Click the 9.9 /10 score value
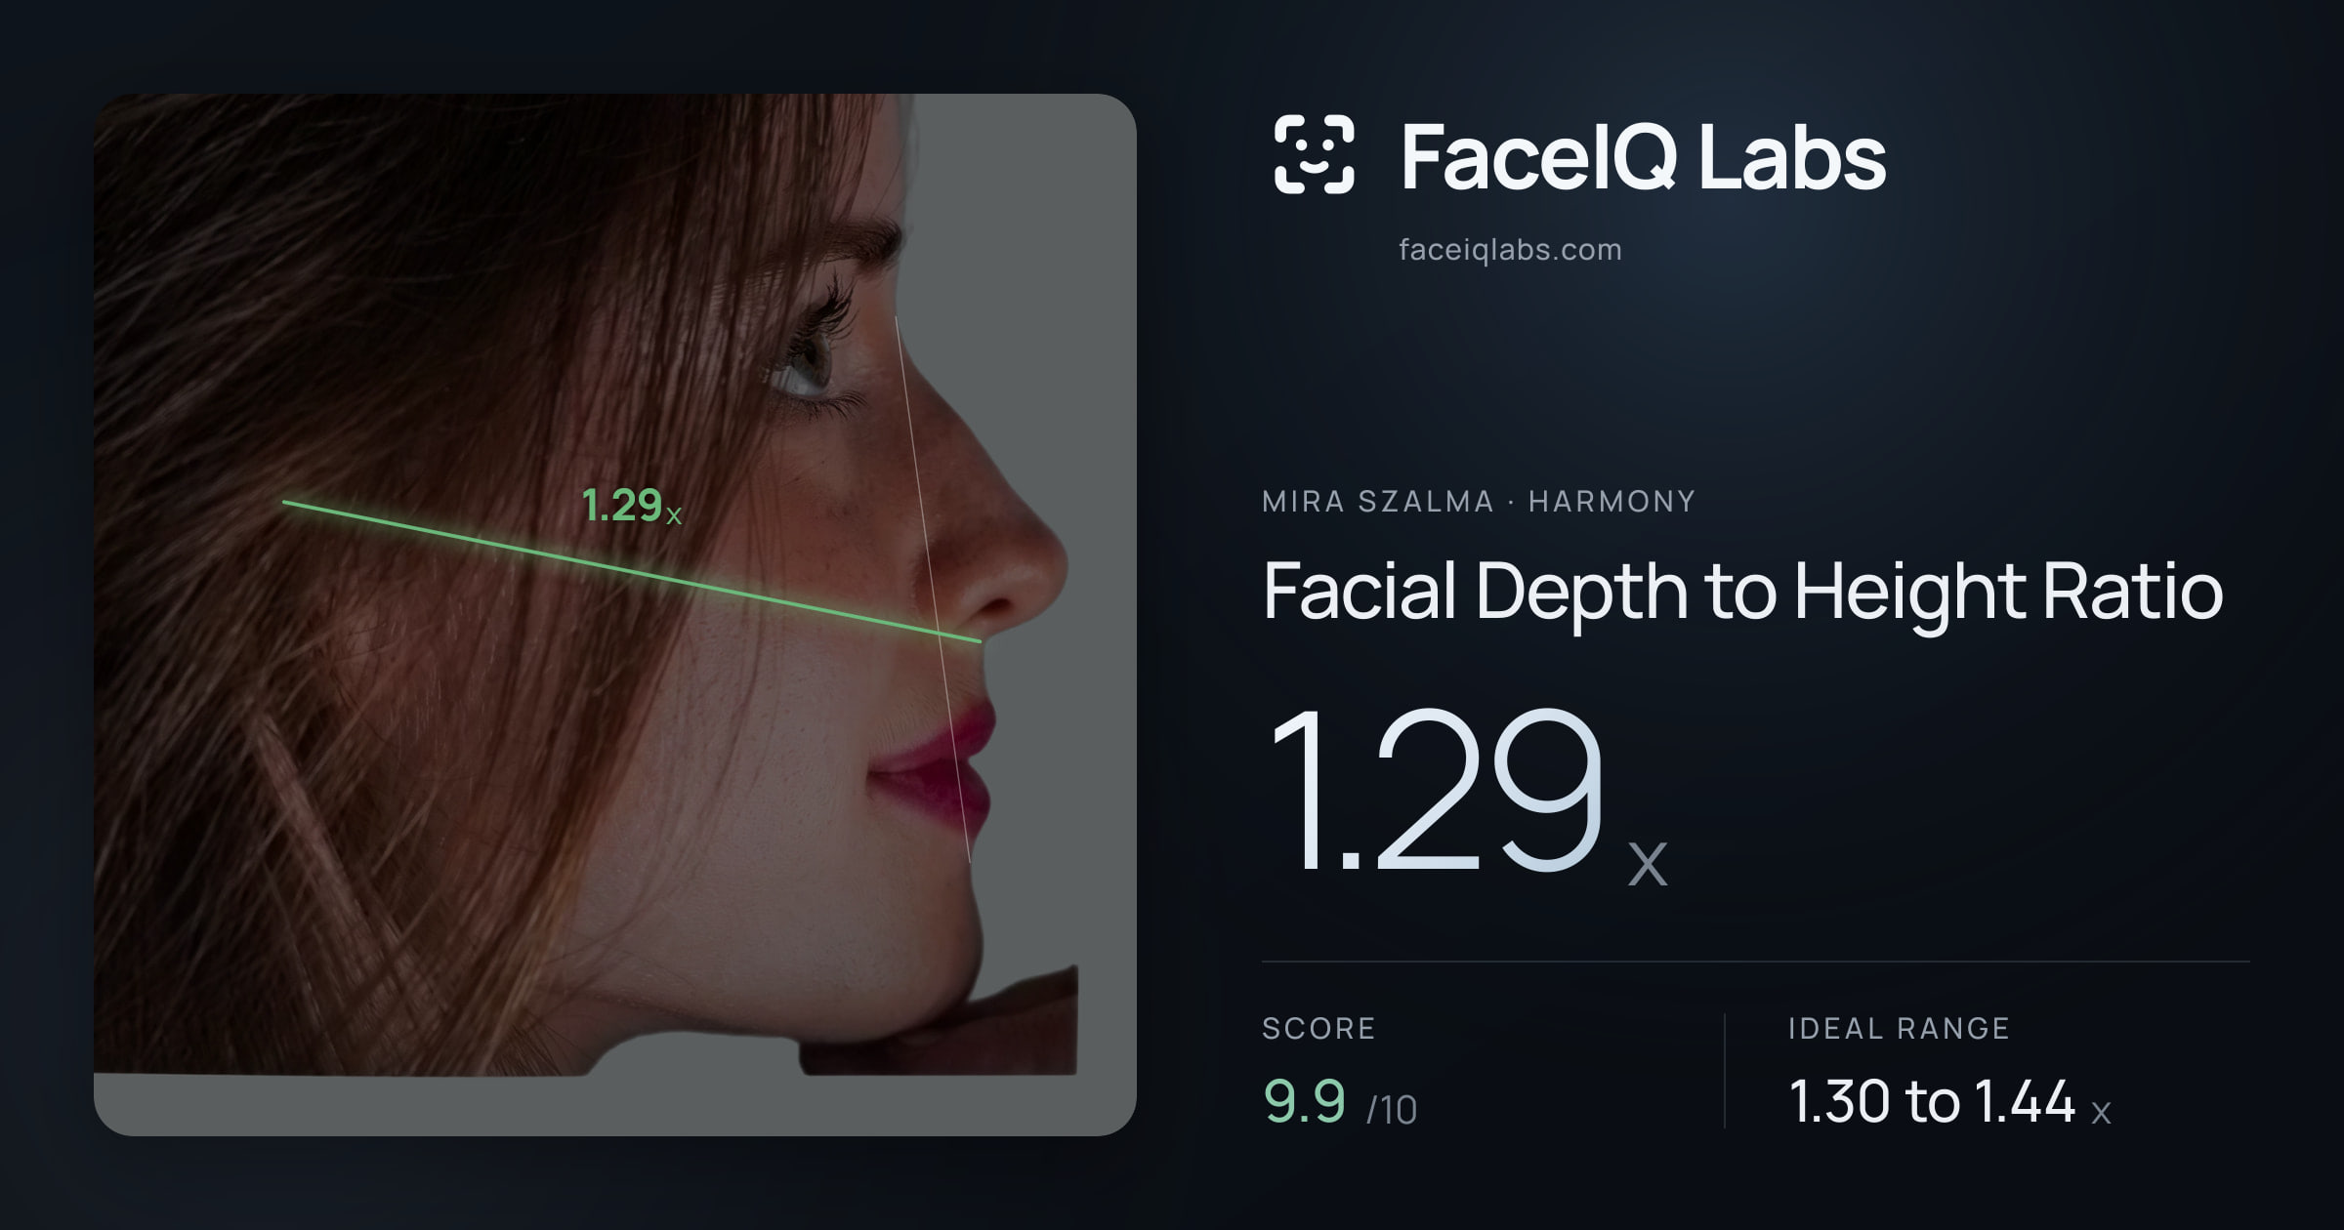The image size is (2344, 1230). click(x=1340, y=1101)
